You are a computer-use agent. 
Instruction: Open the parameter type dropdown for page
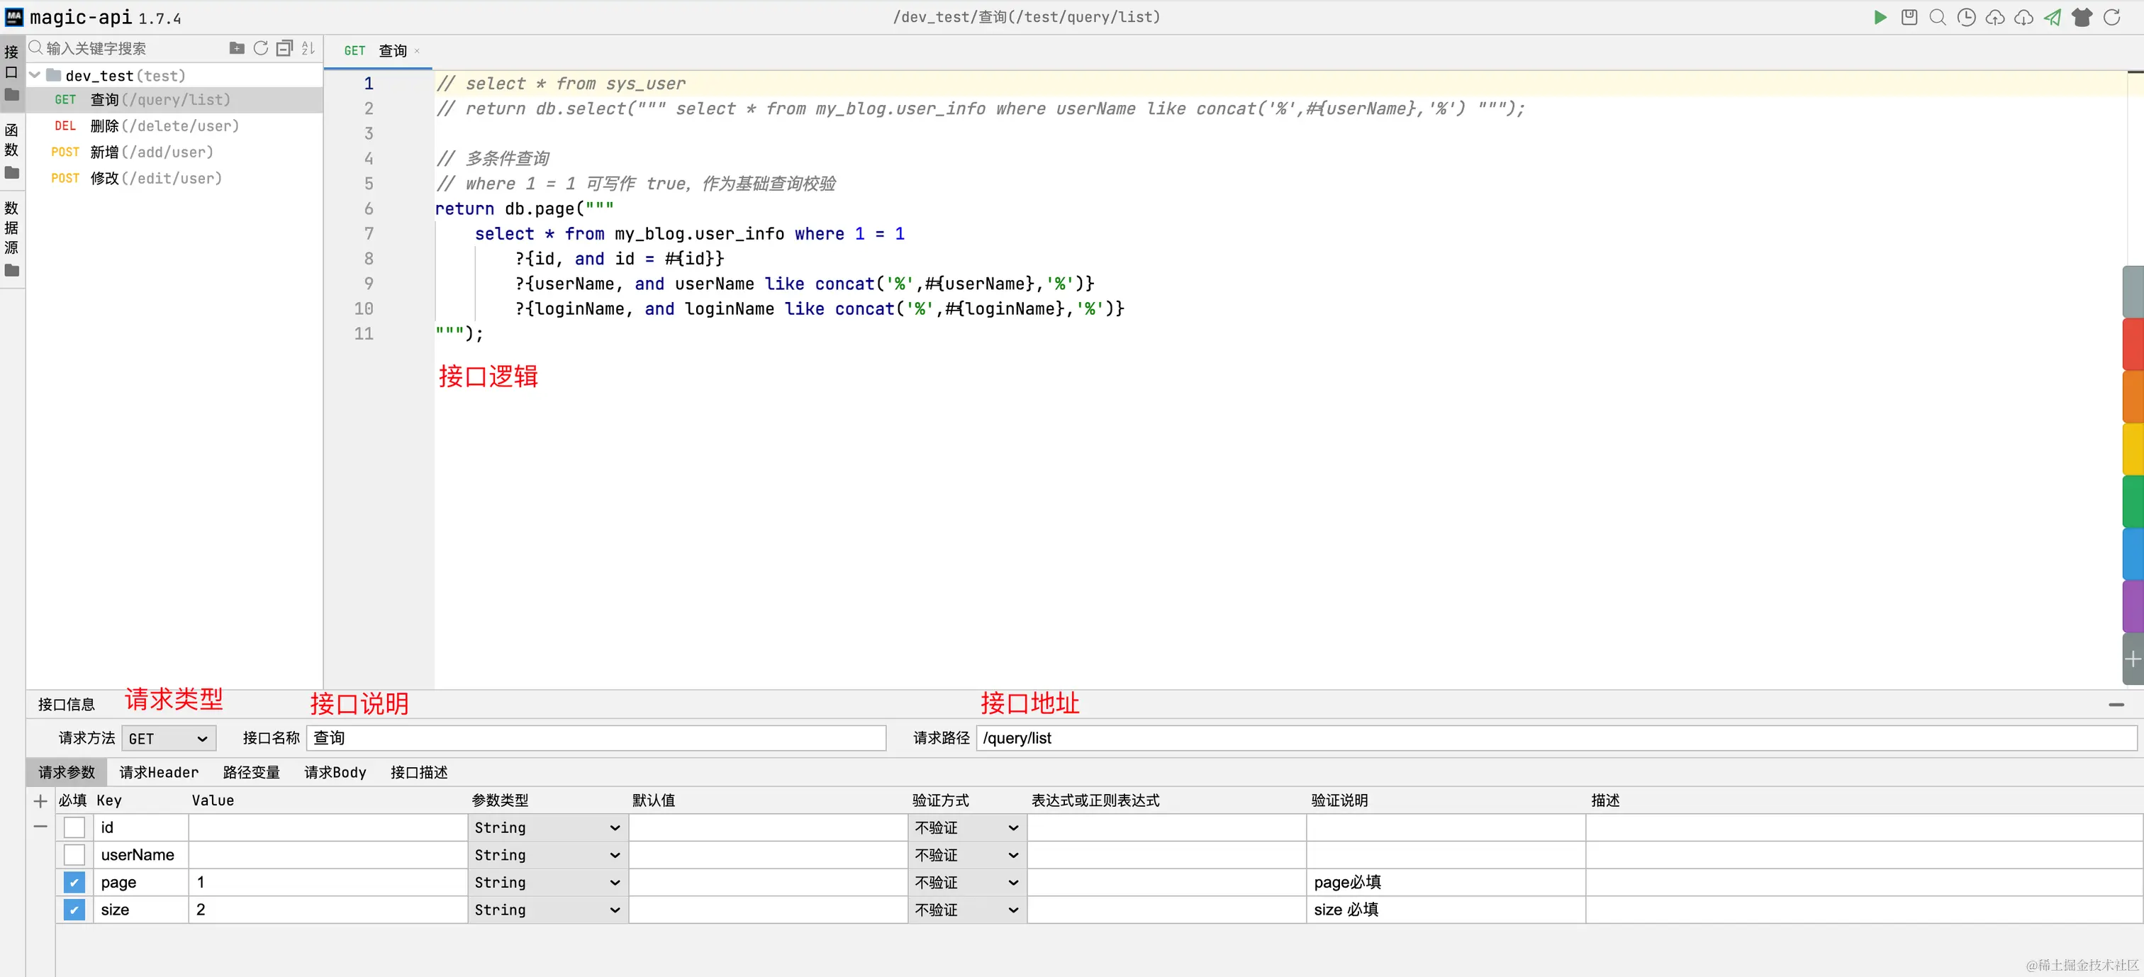547,882
